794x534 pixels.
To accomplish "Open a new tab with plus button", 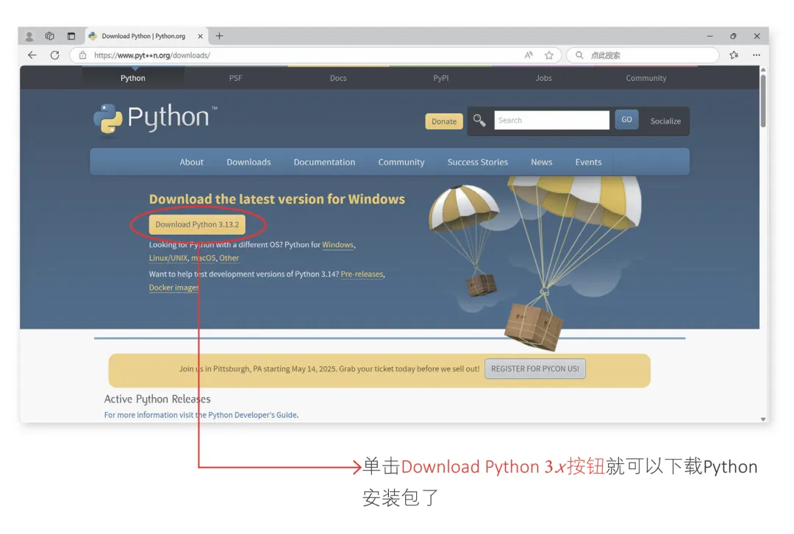I will pos(219,36).
